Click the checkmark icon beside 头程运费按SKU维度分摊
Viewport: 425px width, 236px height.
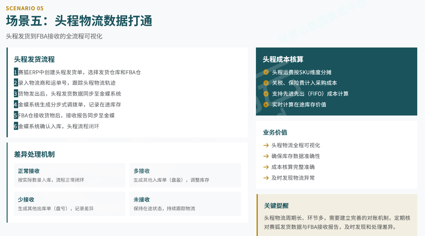[x=266, y=72]
